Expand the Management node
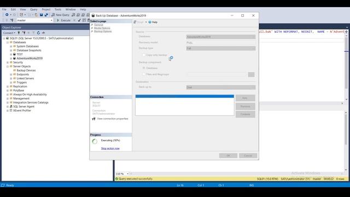This screenshot has width=350, height=197. pyautogui.click(x=7, y=99)
